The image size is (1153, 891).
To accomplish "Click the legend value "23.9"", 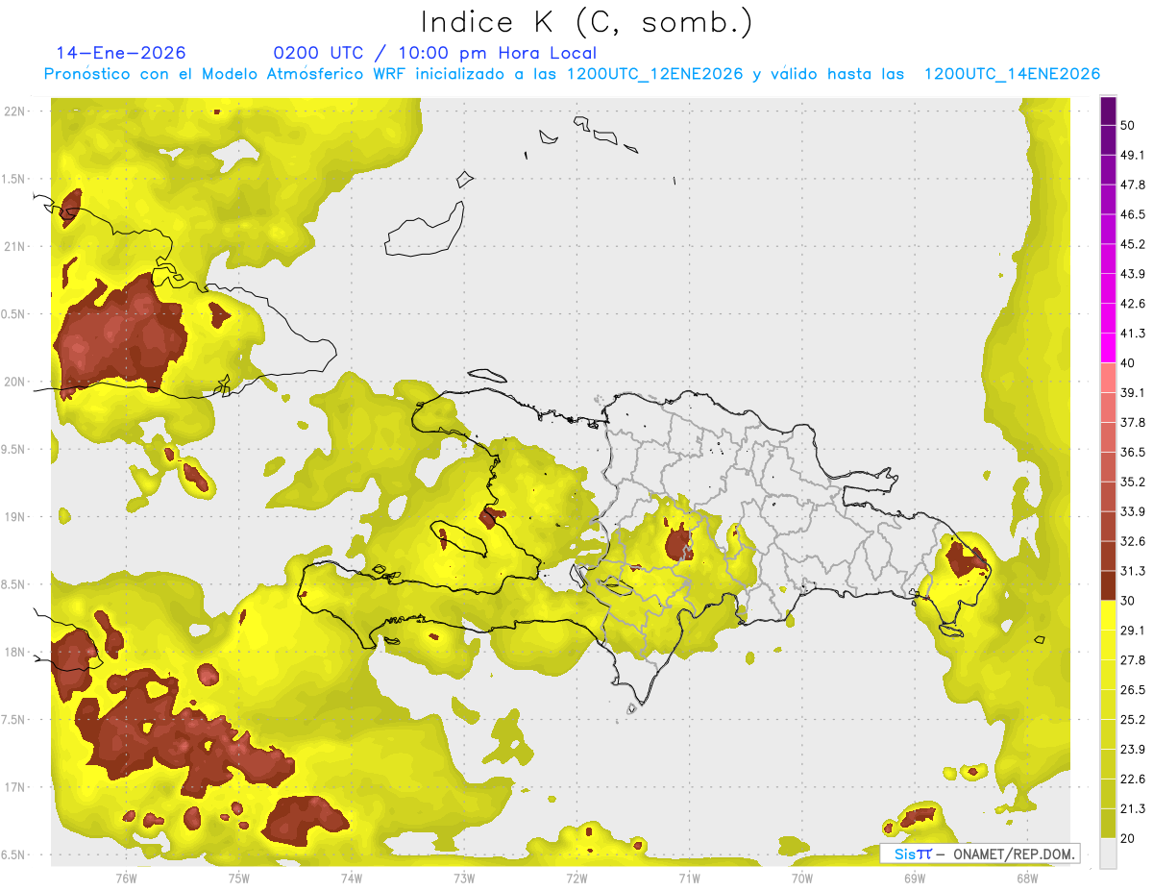I will [1133, 750].
